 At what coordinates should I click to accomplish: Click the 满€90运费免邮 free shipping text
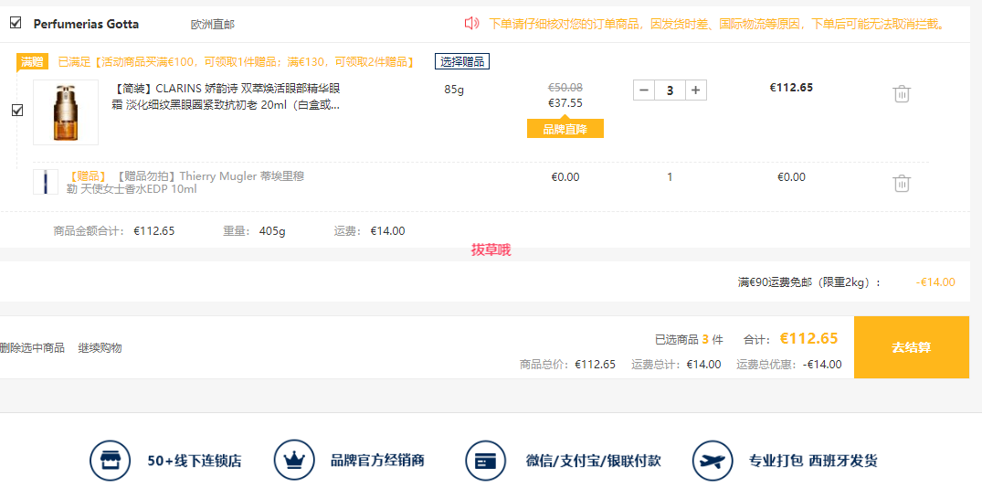tap(809, 282)
